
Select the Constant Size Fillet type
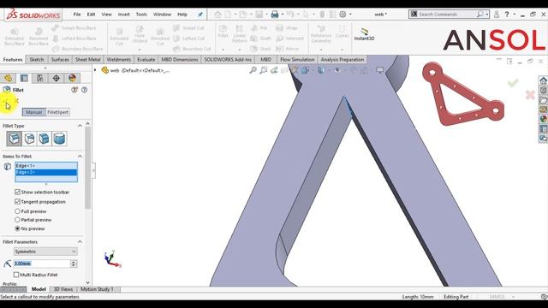click(x=15, y=139)
